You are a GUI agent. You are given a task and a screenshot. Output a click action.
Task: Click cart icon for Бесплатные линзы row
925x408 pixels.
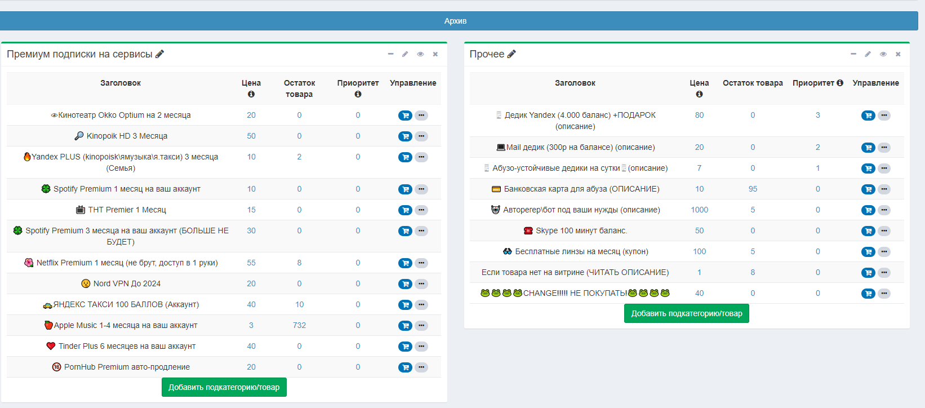(x=868, y=252)
